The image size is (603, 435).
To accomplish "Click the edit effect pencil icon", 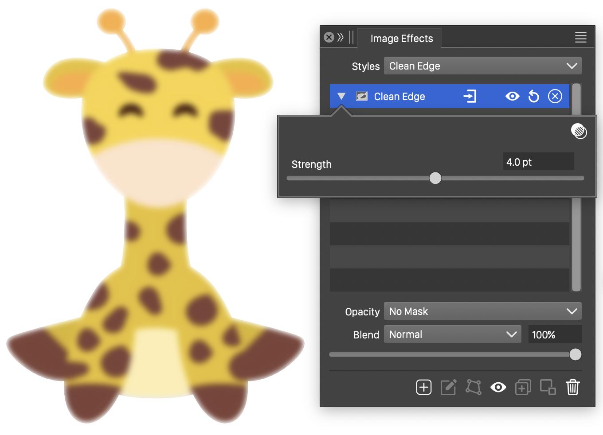I will (448, 387).
